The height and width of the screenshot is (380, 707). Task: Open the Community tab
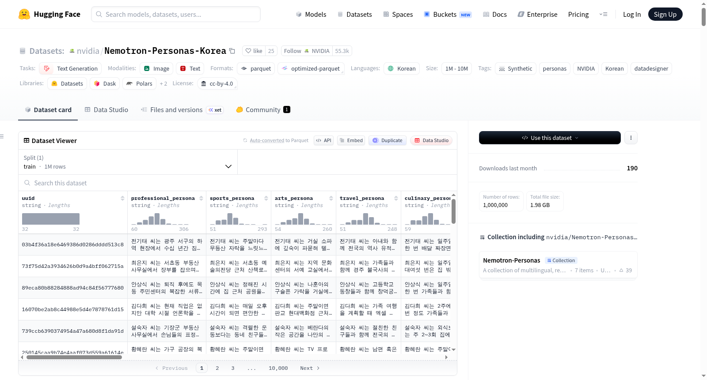263,110
